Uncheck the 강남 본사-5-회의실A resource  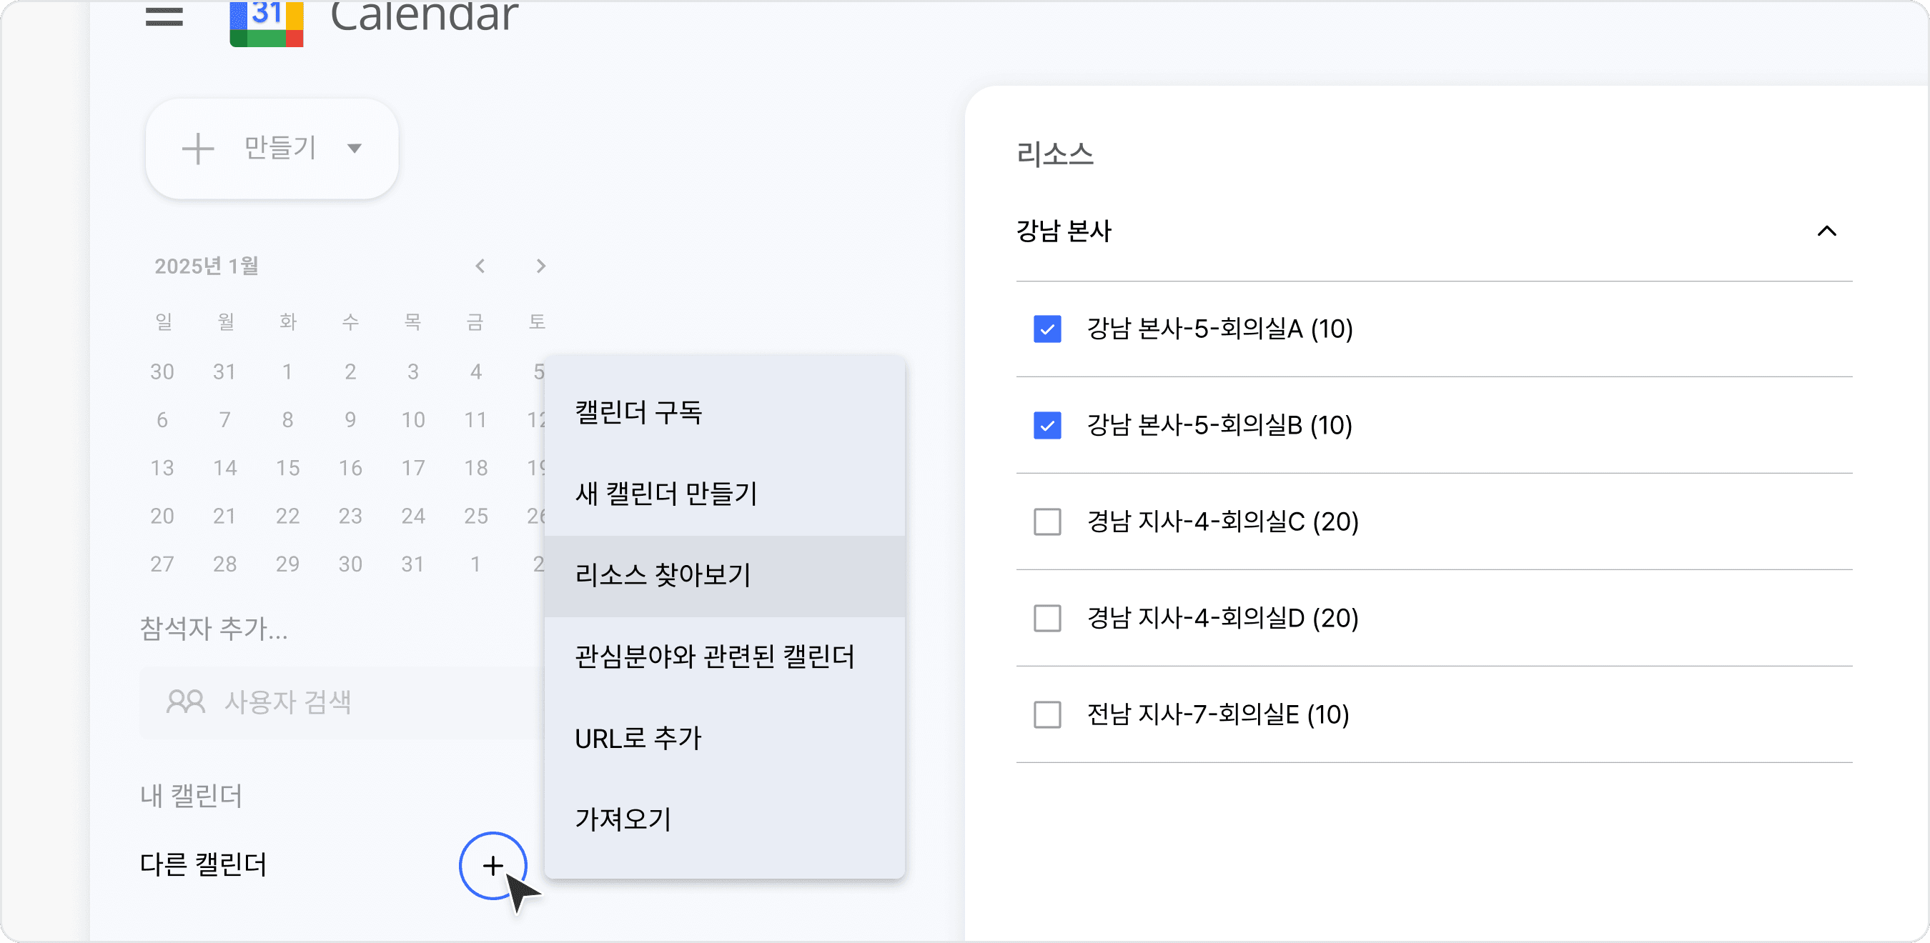1046,328
